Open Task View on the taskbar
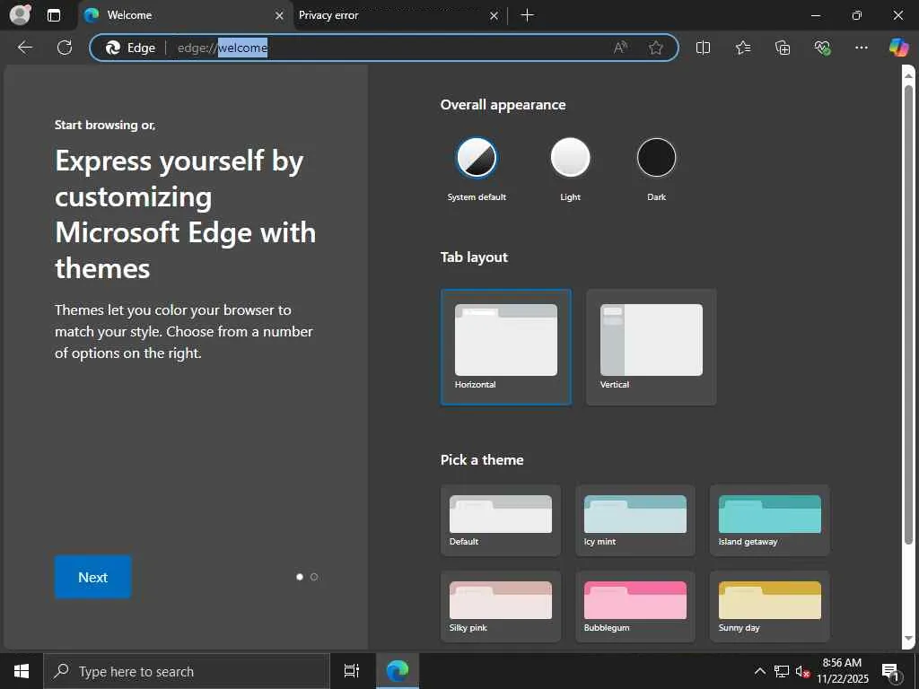Screen dimensions: 919x689 click(x=352, y=671)
